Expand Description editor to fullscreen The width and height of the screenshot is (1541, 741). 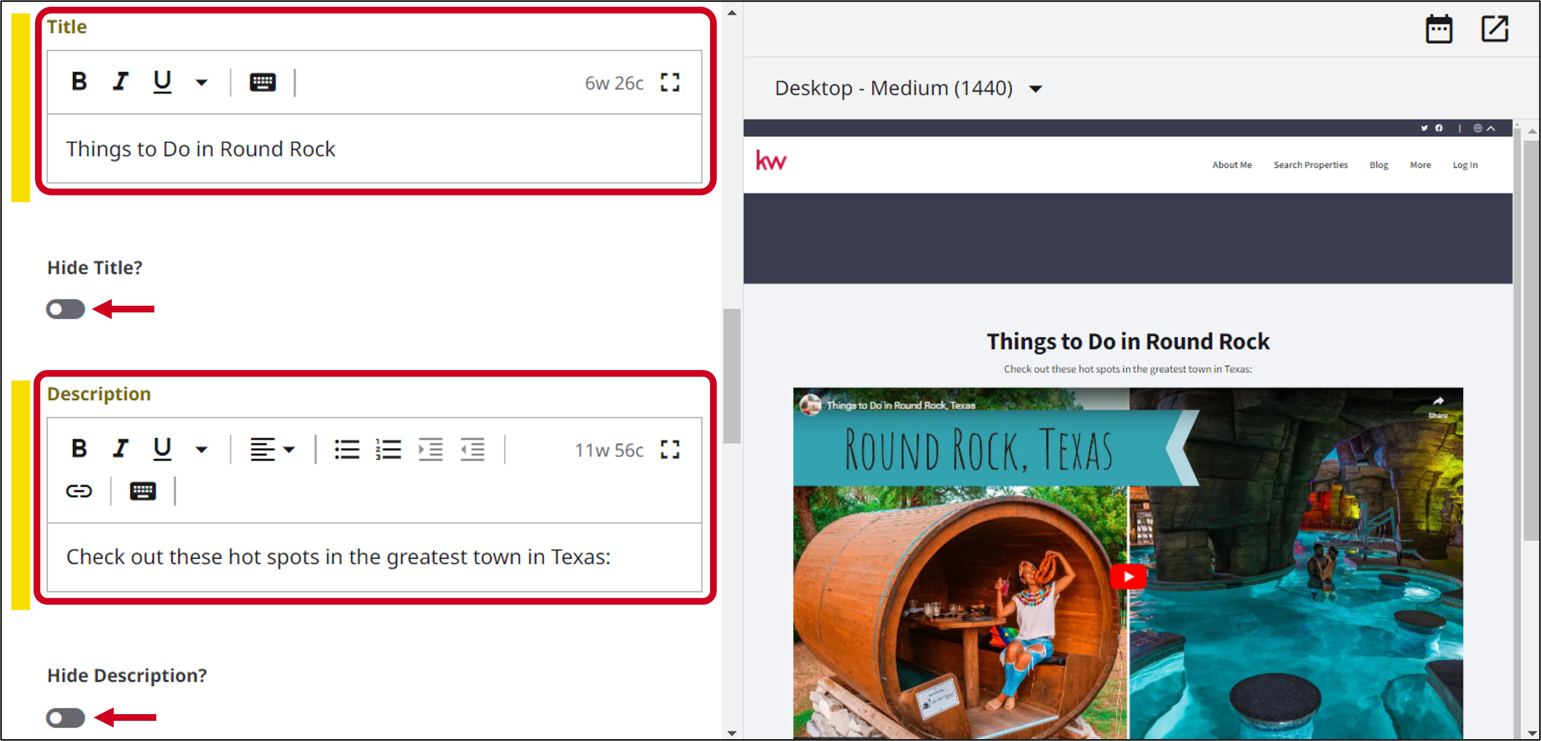point(670,450)
